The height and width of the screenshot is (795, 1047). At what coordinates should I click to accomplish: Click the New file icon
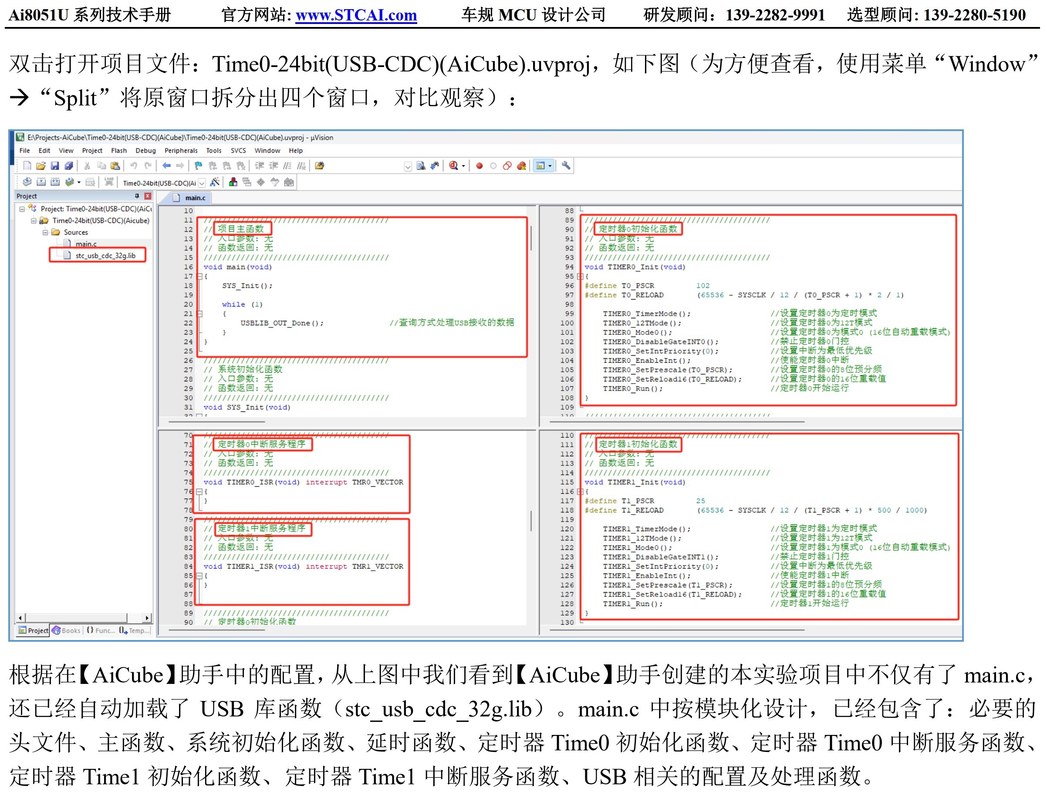(x=27, y=165)
